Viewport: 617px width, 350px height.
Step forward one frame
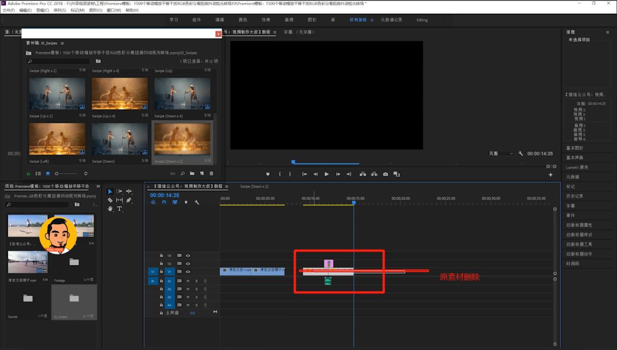(x=338, y=174)
